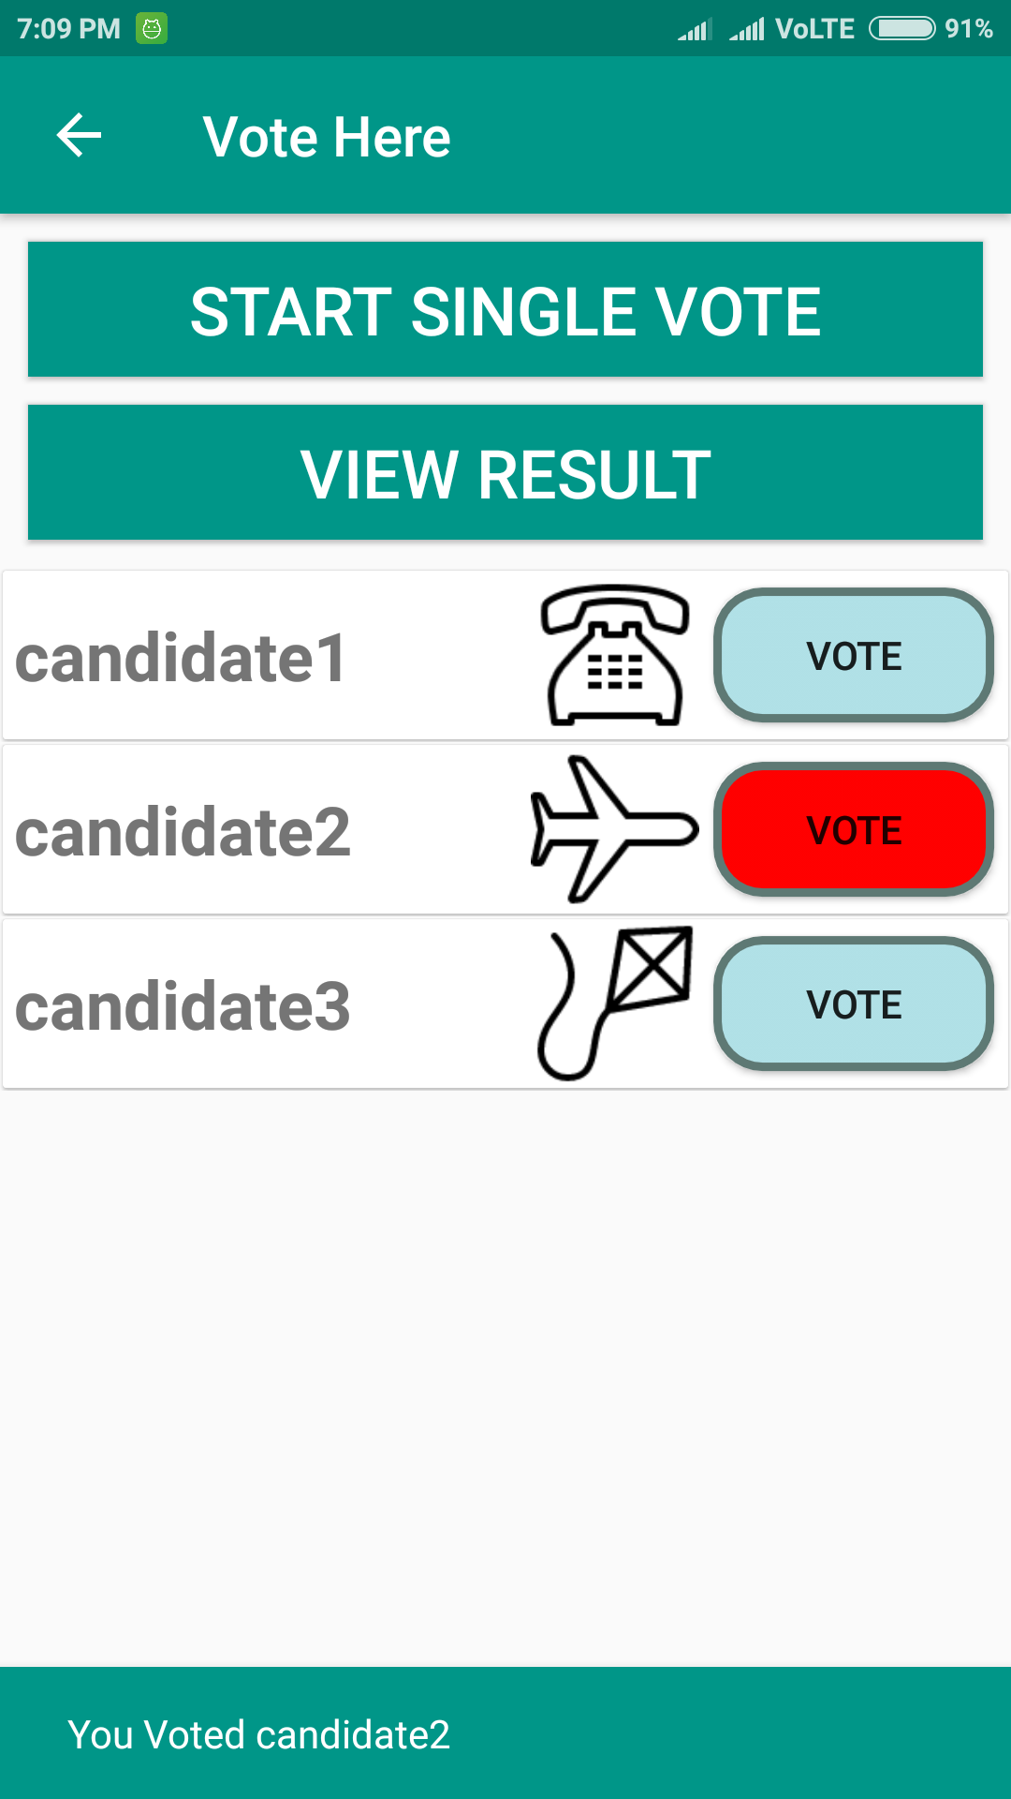The image size is (1011, 1799).
Task: Open VIEW RESULT
Action: [505, 472]
